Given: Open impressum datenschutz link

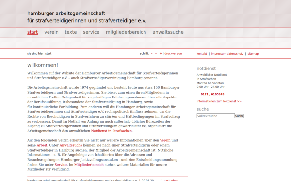Looking at the screenshot, I should click(x=227, y=54).
